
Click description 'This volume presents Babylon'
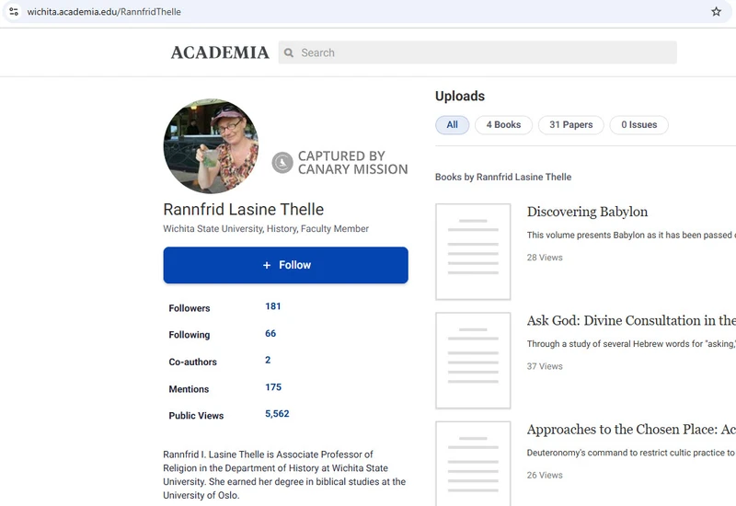pos(631,236)
